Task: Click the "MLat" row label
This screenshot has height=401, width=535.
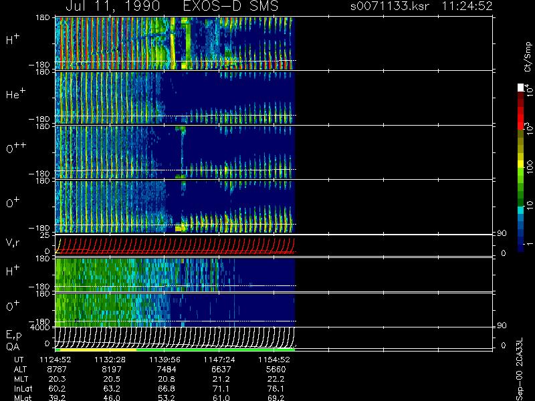Action: [23, 398]
